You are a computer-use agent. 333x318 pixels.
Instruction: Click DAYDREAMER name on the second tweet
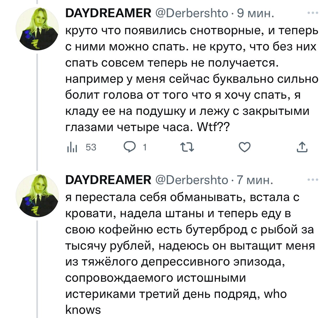(x=108, y=180)
